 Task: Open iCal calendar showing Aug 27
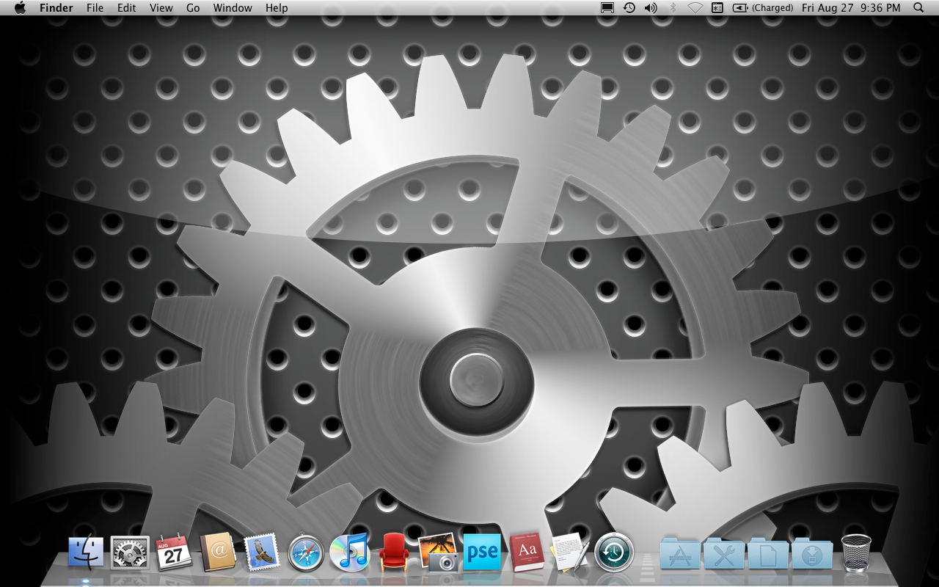(x=174, y=553)
